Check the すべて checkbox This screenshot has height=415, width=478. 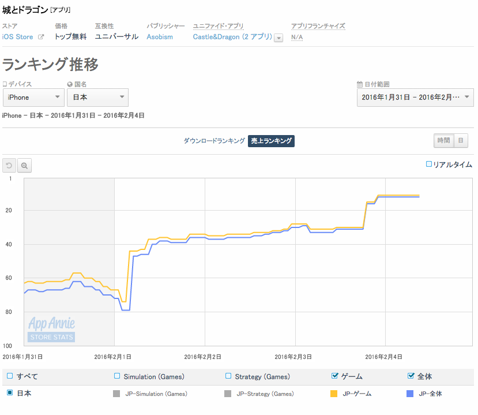[10, 376]
